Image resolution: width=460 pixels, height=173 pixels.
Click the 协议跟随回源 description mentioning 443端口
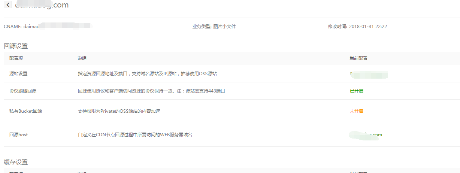point(151,91)
